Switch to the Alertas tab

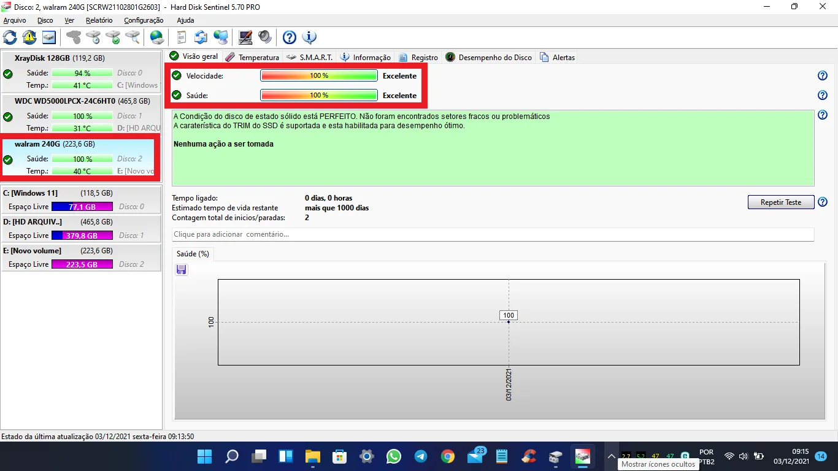558,57
